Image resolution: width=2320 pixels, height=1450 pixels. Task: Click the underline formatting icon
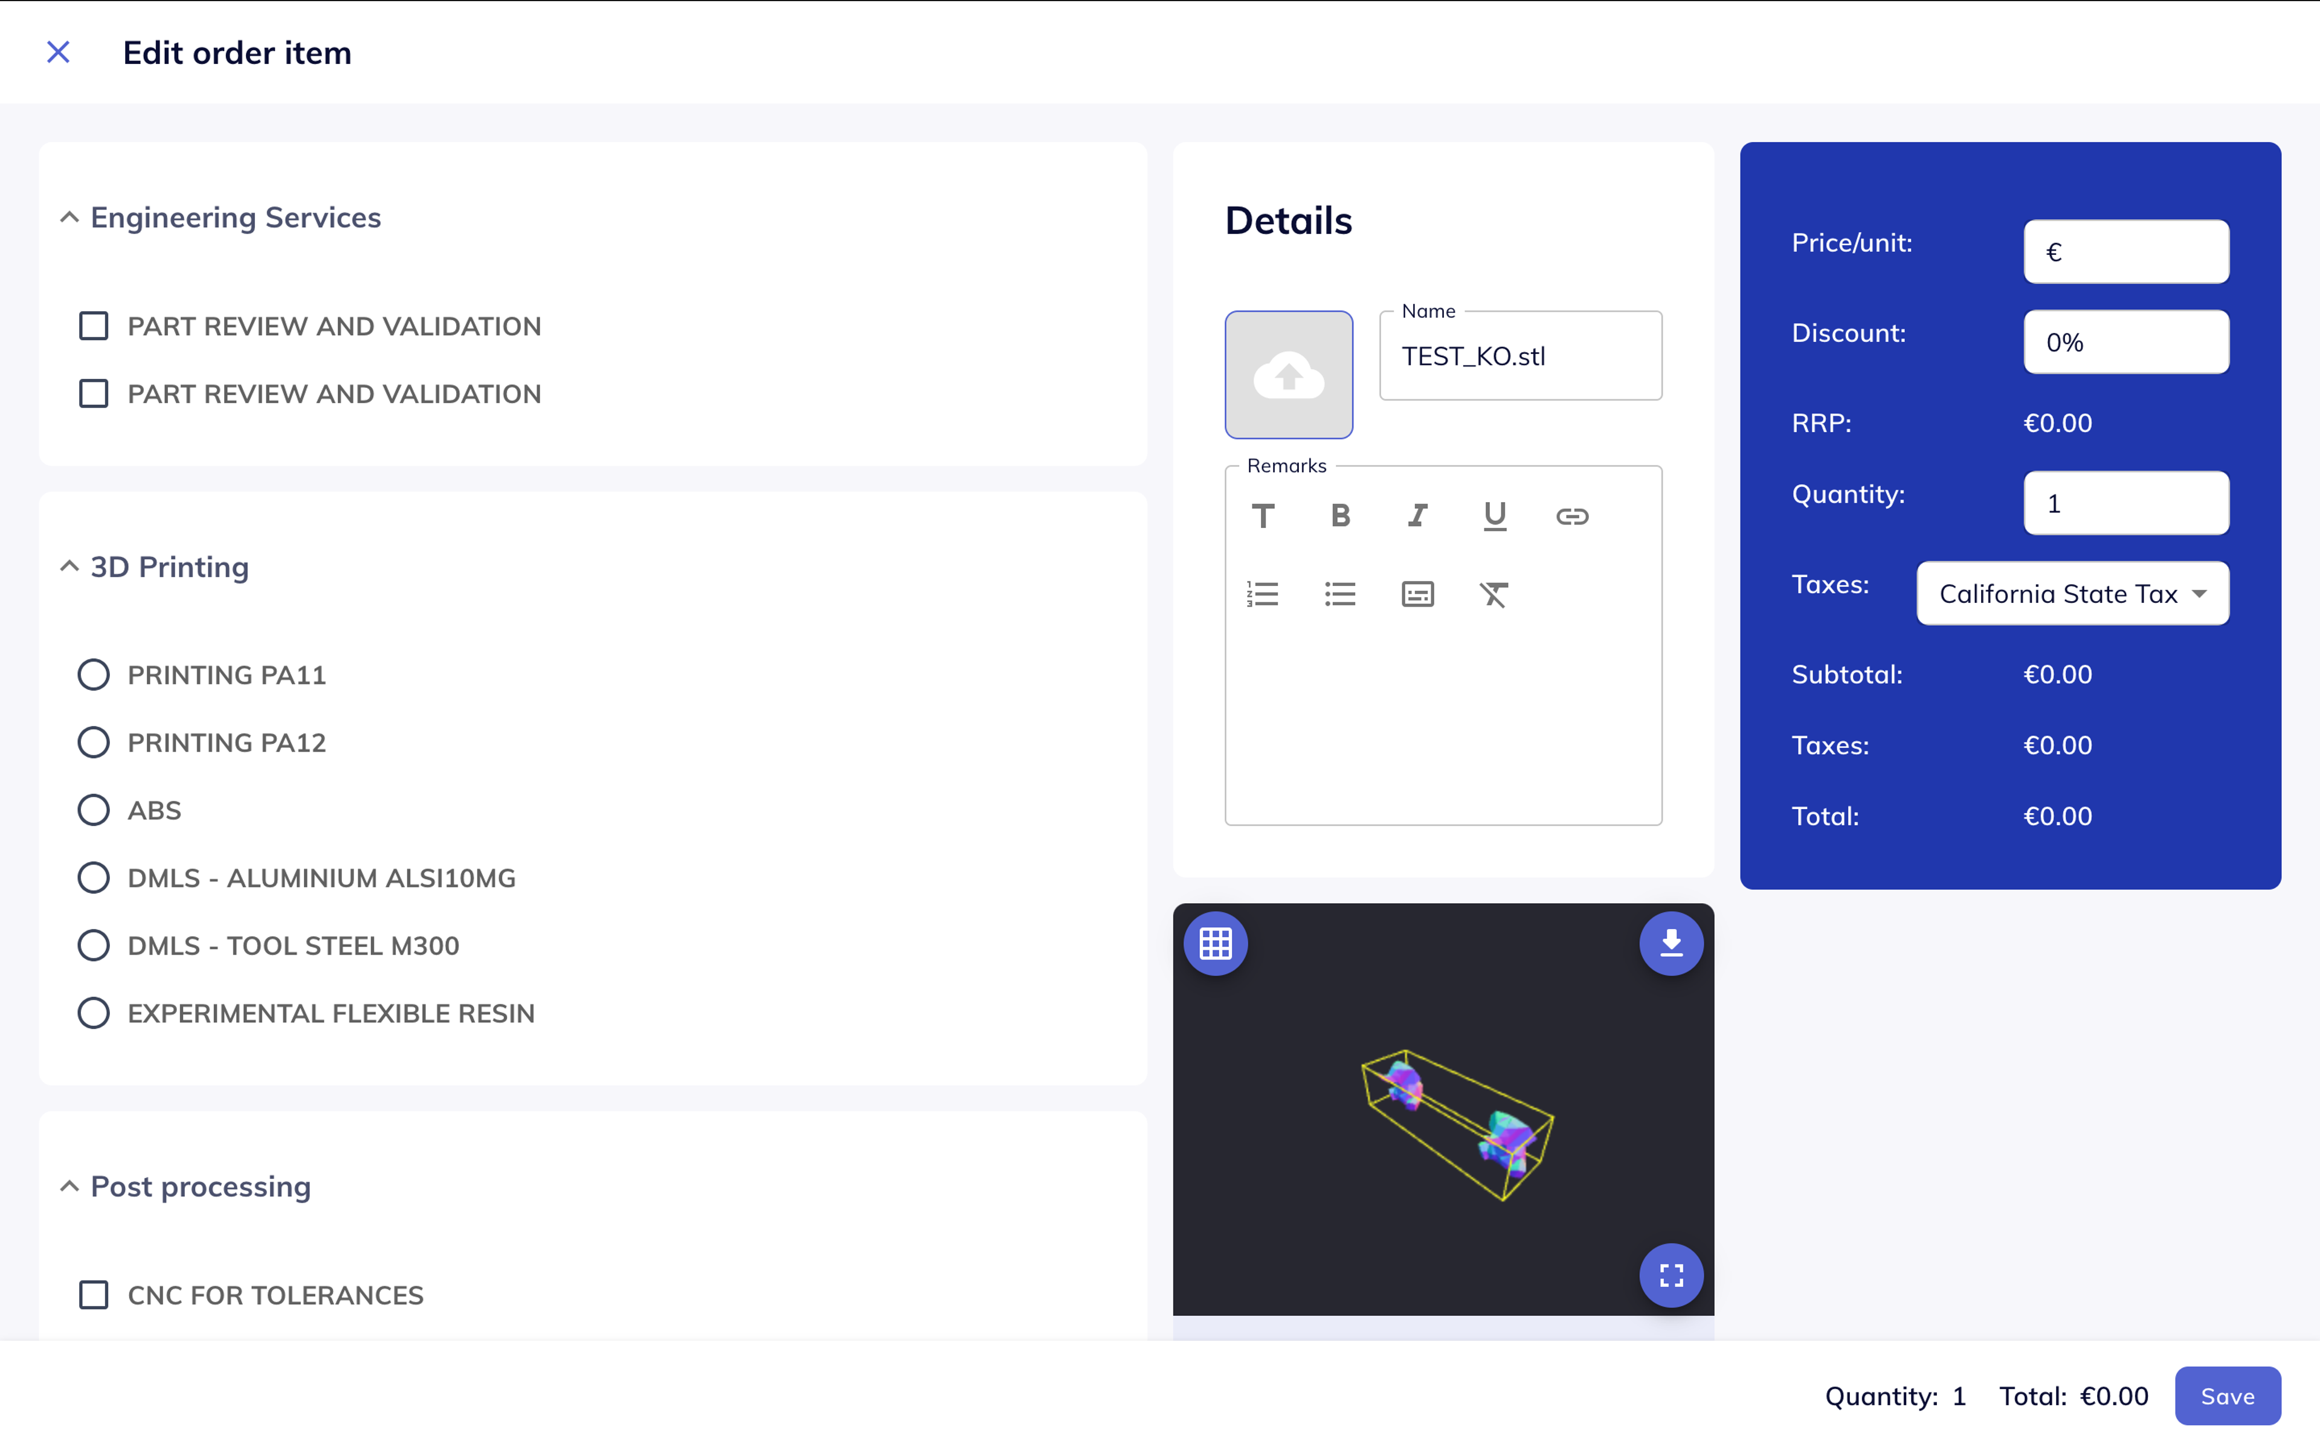1495,516
